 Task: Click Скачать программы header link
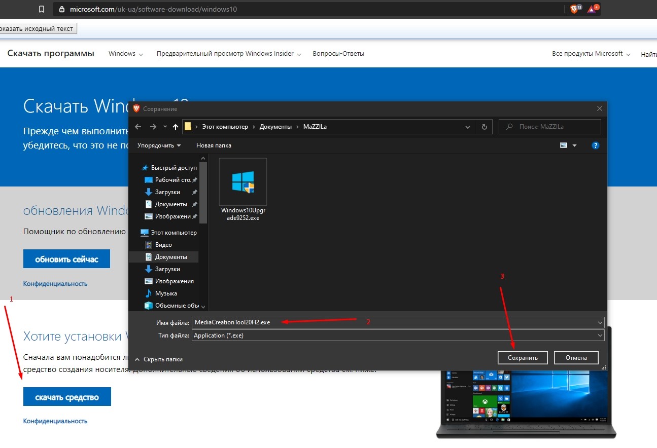point(51,54)
